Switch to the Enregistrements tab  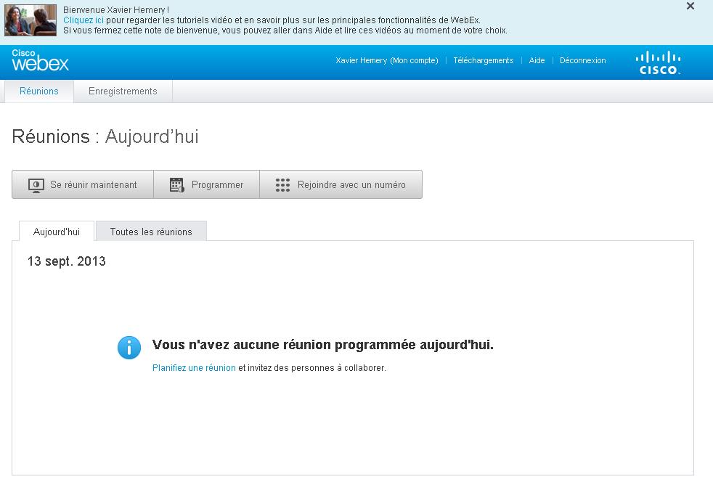click(x=123, y=91)
